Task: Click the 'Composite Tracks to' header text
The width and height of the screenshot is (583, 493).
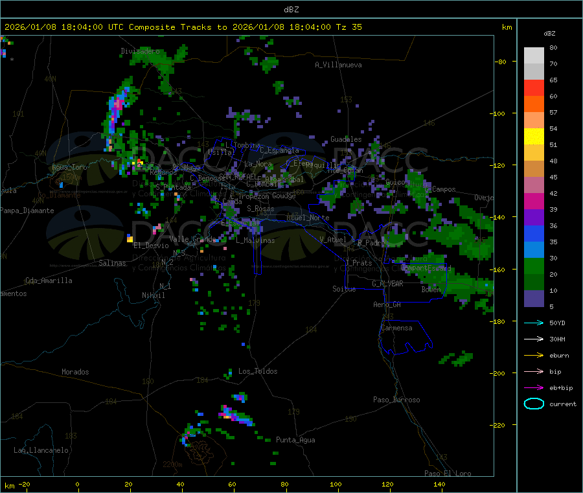Action: coord(177,27)
